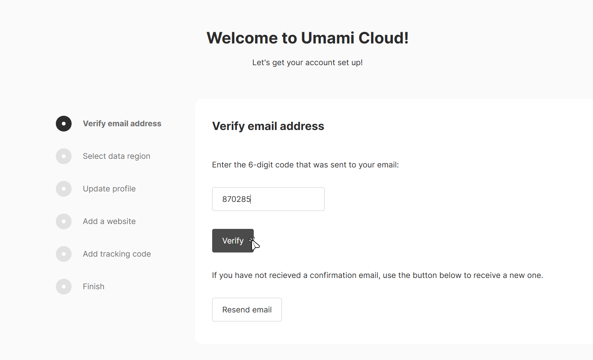Click the Welcome to Umami Cloud heading
Screen dimensions: 593x360
click(307, 38)
